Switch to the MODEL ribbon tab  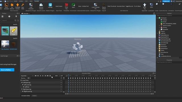21,1
